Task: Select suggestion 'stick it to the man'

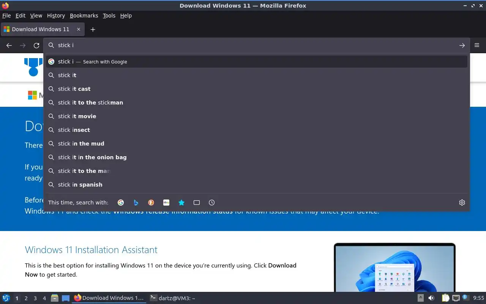Action: (x=257, y=171)
